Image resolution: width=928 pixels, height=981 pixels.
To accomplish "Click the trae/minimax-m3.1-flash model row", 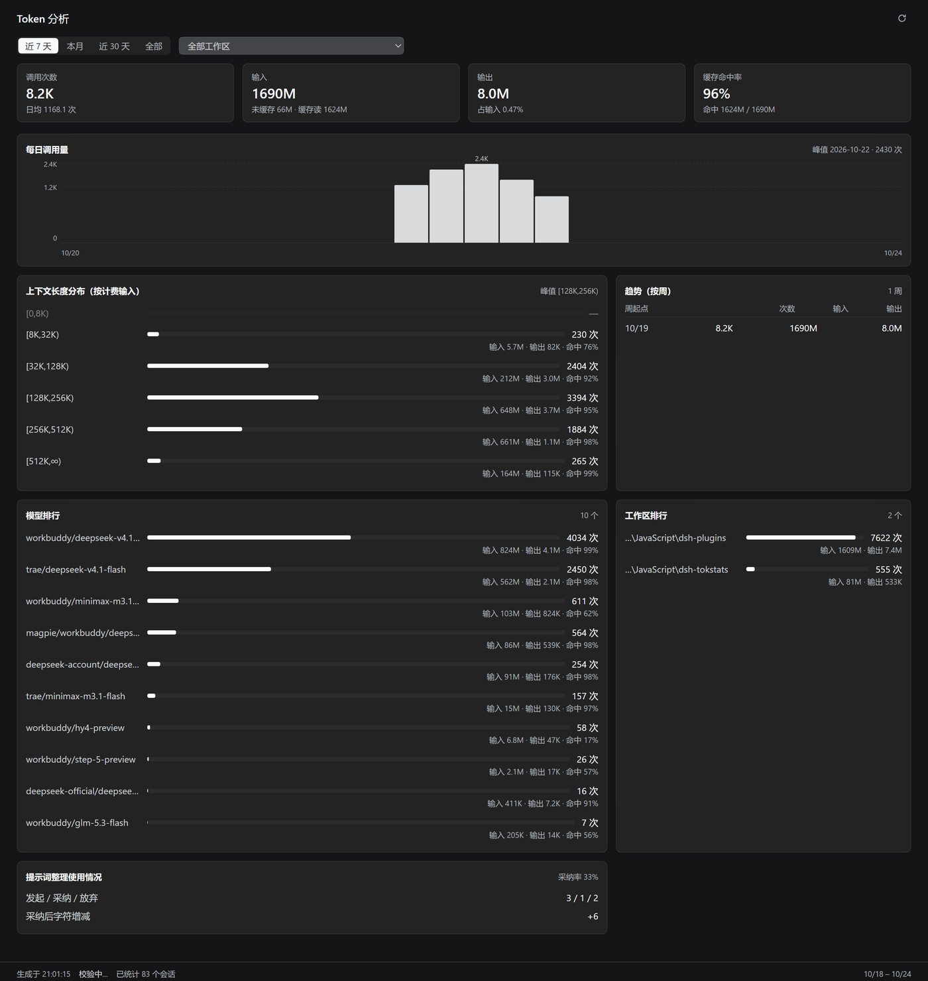I will click(x=312, y=702).
